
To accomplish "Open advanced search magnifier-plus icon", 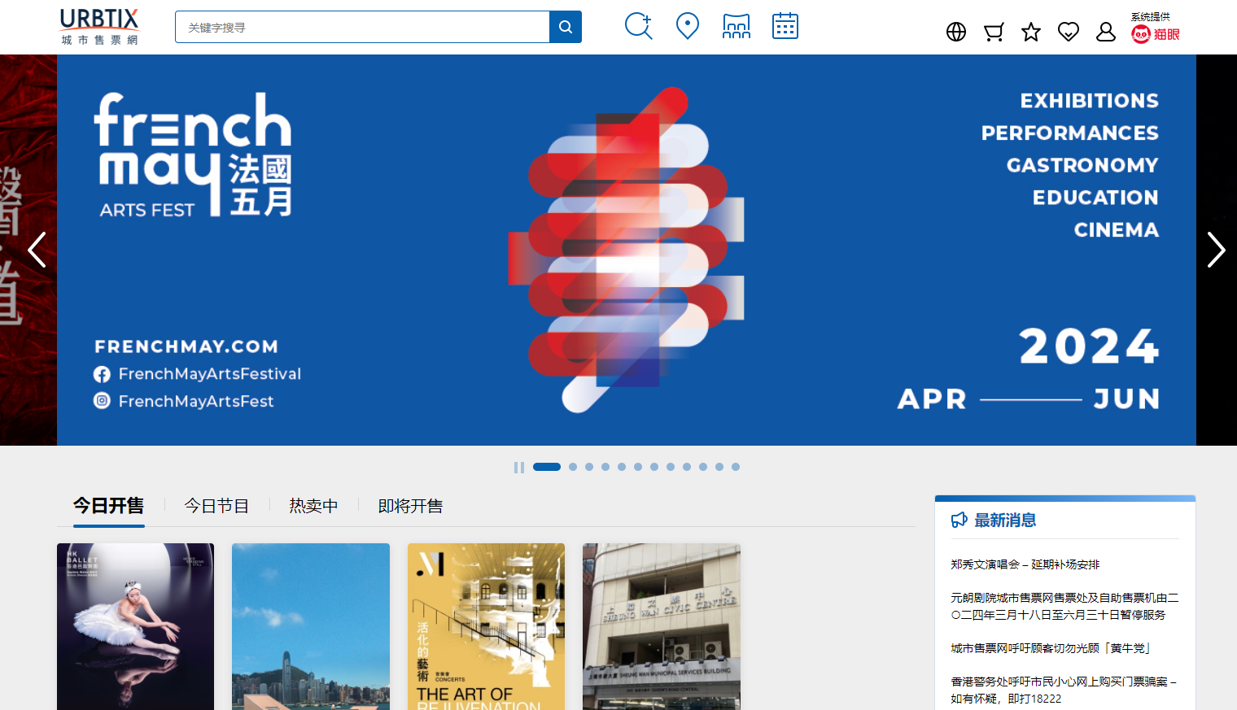I will tap(639, 26).
